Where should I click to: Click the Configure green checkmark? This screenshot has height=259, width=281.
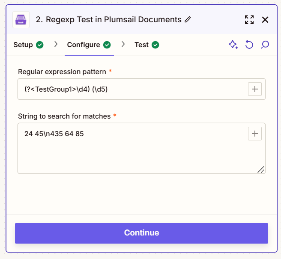click(107, 45)
